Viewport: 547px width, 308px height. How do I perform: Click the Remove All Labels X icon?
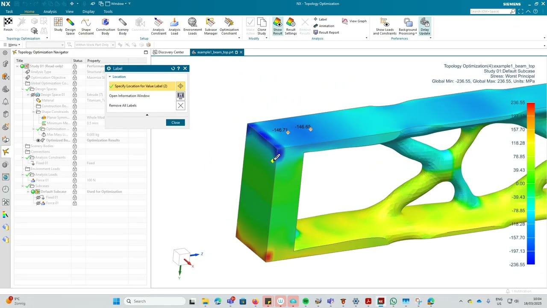pos(180,106)
